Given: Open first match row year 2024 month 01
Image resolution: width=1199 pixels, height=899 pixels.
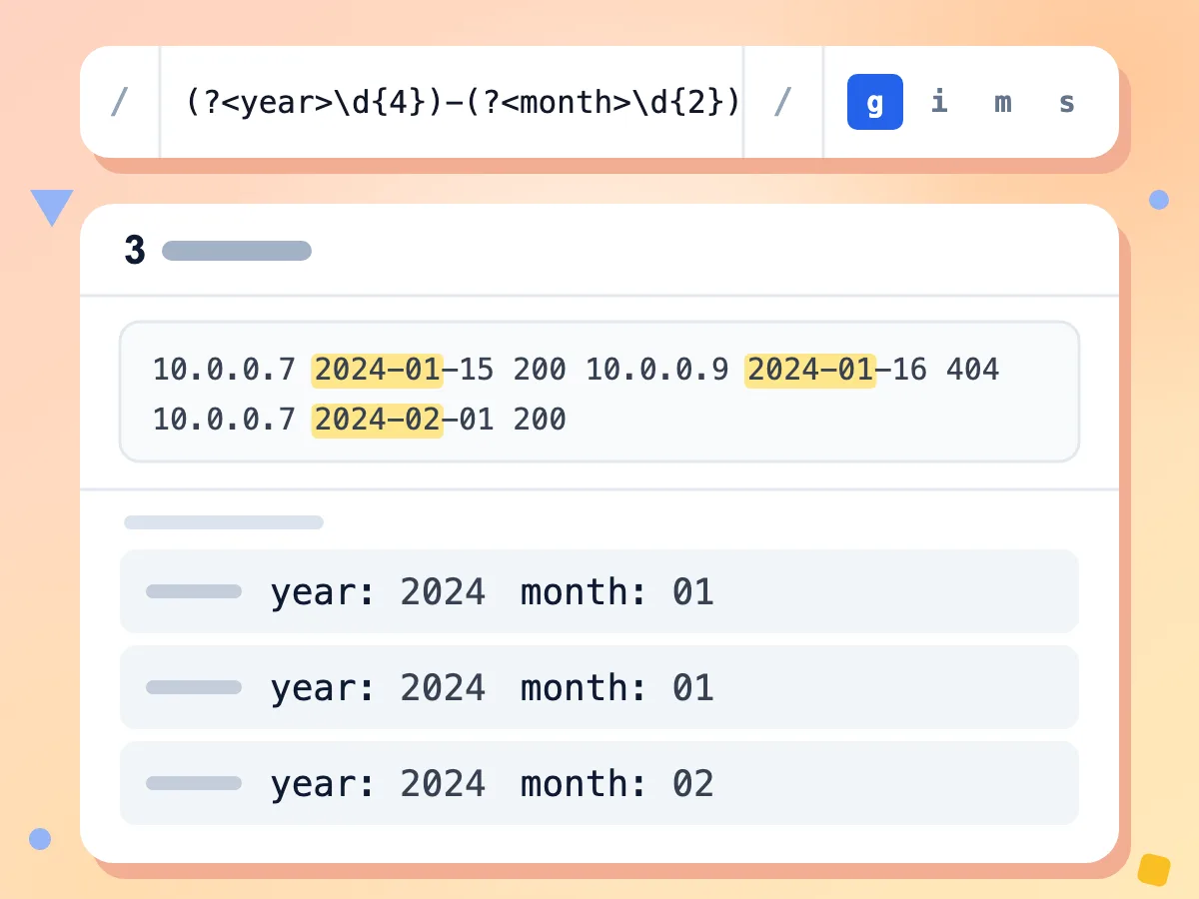Looking at the screenshot, I should [x=599, y=591].
